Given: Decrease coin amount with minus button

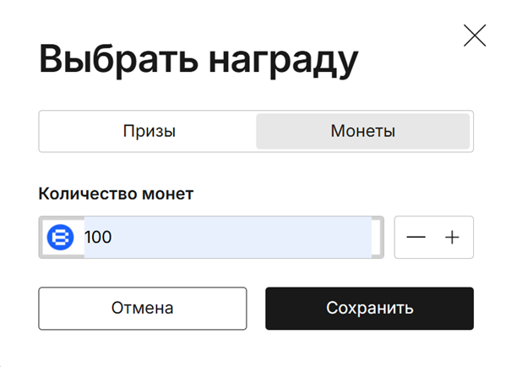Looking at the screenshot, I should 416,238.
